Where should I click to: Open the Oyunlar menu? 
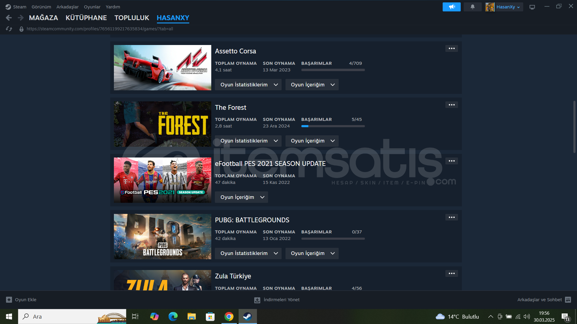coord(92,7)
